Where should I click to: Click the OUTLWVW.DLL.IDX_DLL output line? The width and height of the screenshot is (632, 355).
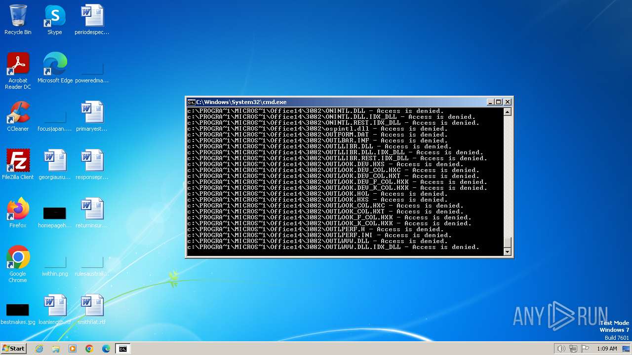point(333,247)
